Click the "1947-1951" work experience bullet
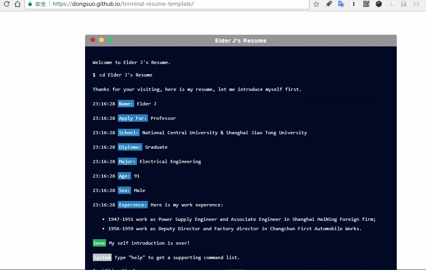Image resolution: width=426 pixels, height=270 pixels. tap(242, 219)
